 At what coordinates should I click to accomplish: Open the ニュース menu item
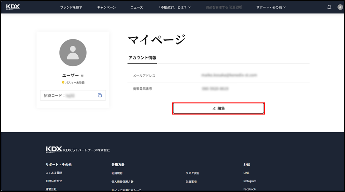(137, 7)
